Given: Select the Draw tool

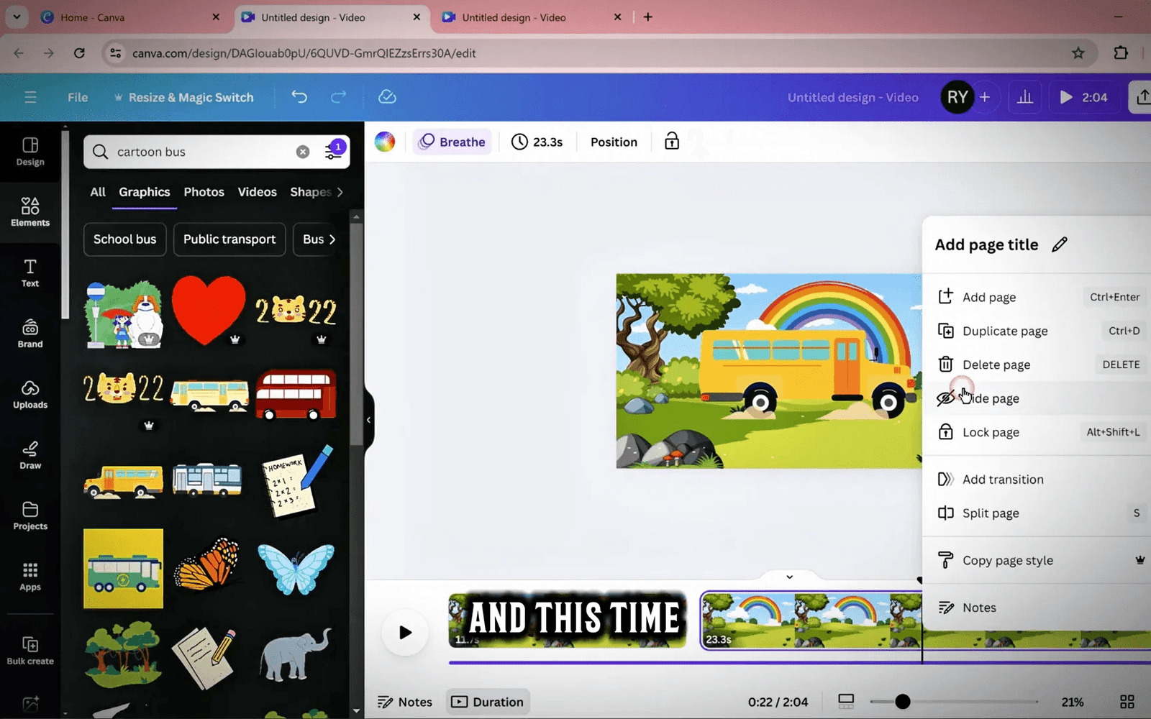Looking at the screenshot, I should click(30, 455).
